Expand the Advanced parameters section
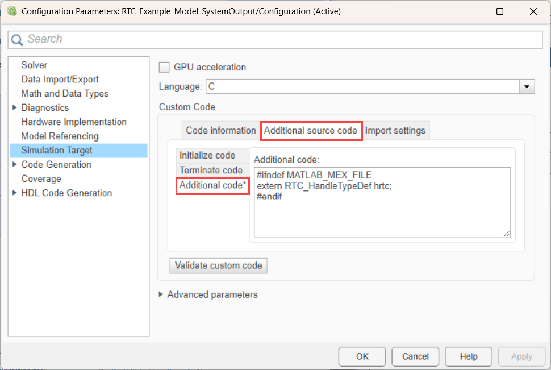The width and height of the screenshot is (551, 370). coord(162,294)
